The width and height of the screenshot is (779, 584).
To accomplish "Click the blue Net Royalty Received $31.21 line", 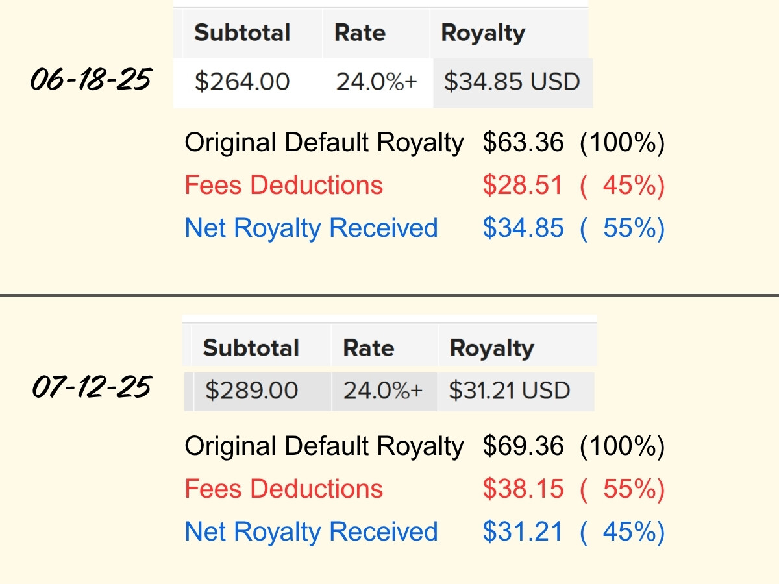I will pyautogui.click(x=425, y=532).
